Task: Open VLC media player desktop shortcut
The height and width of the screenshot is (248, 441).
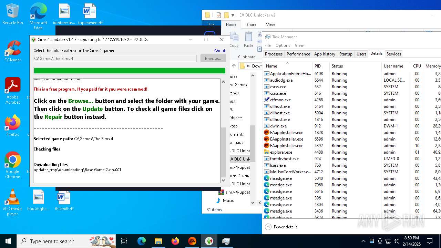Action: [12, 203]
